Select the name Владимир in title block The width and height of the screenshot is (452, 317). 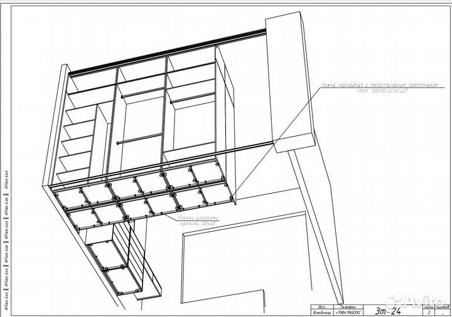click(x=321, y=312)
